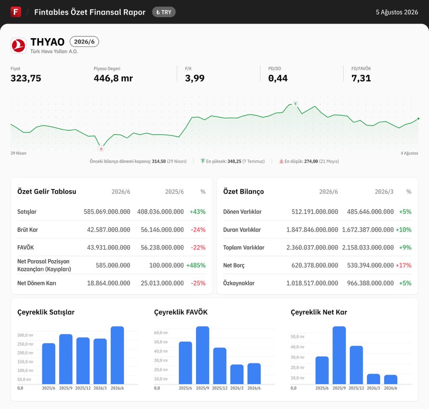Screen dimensions: 429x409
Task: Click the Toplam Varlıklar change +9%
Action: coord(405,247)
